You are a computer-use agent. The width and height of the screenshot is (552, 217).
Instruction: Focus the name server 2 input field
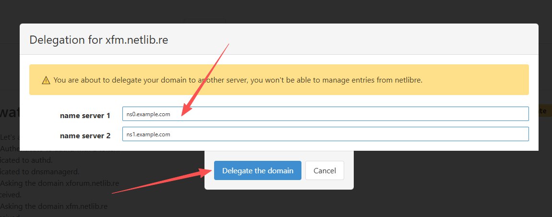pyautogui.click(x=325, y=134)
